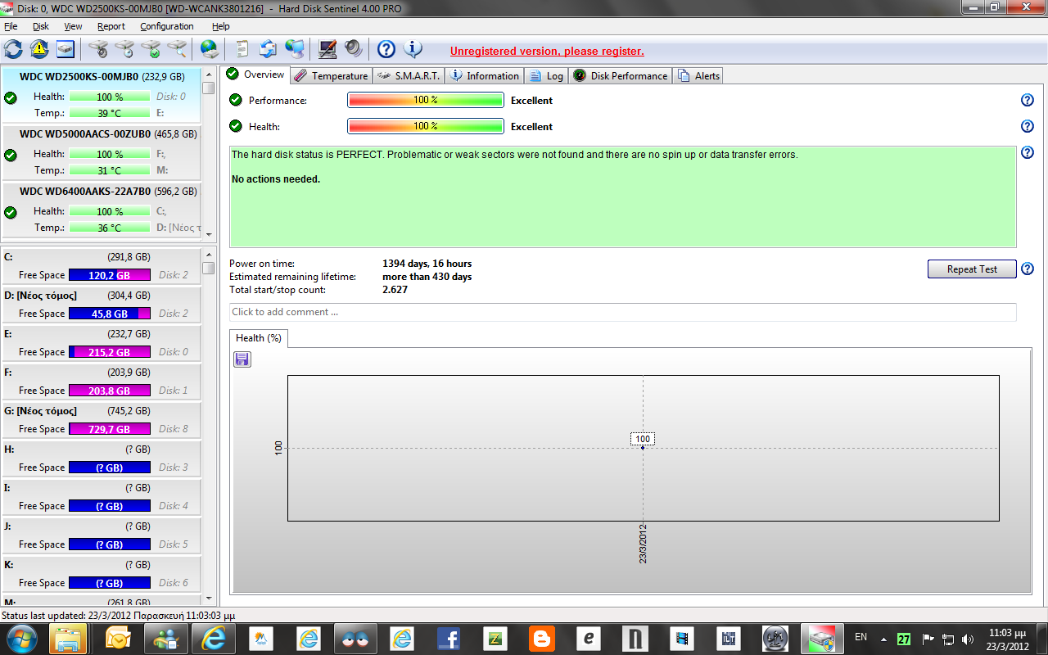Viewport: 1048px width, 655px height.
Task: Switch to the Alerts tab
Action: [698, 75]
